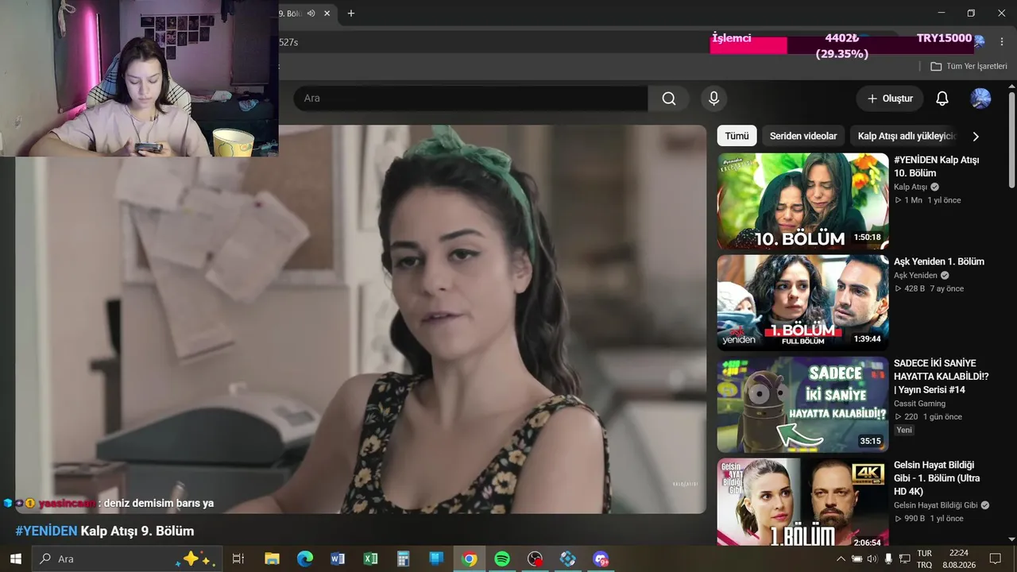This screenshot has width=1017, height=572.
Task: Open Calculator from the taskbar
Action: (404, 558)
